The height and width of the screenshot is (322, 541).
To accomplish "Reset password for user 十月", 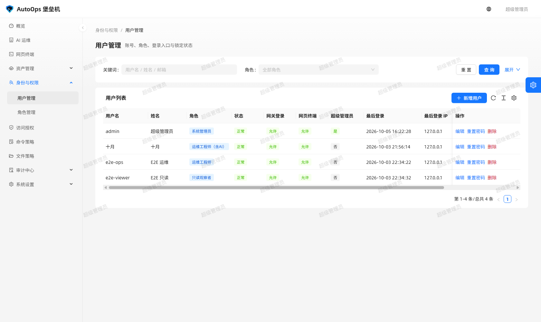I will [x=476, y=147].
